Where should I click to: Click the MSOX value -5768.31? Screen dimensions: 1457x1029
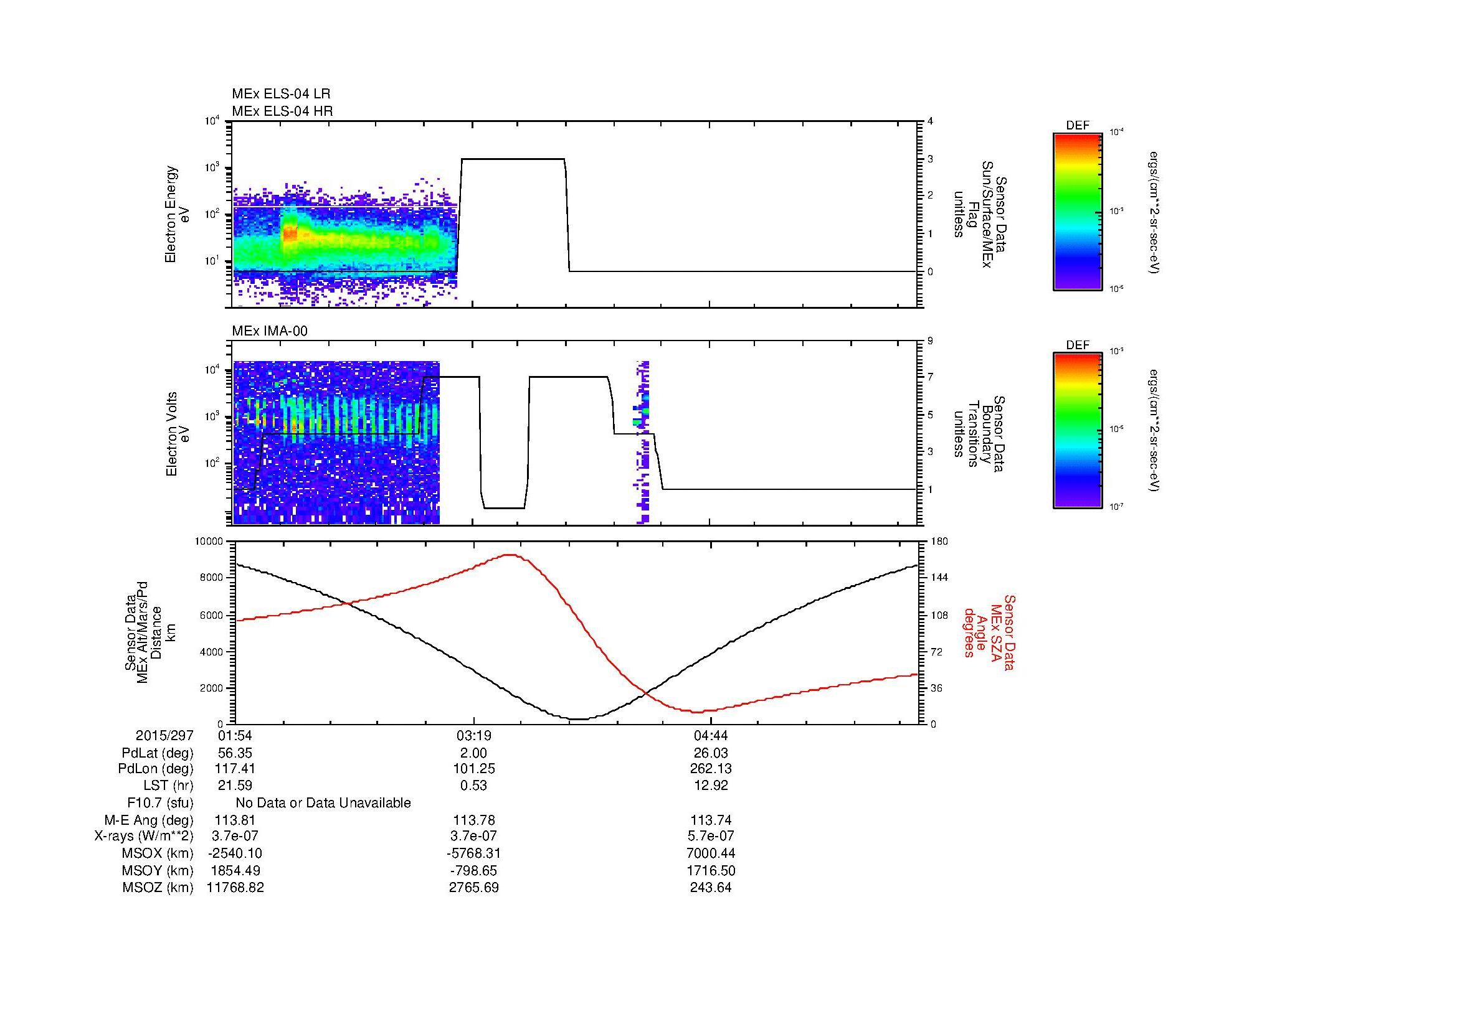pos(473,853)
